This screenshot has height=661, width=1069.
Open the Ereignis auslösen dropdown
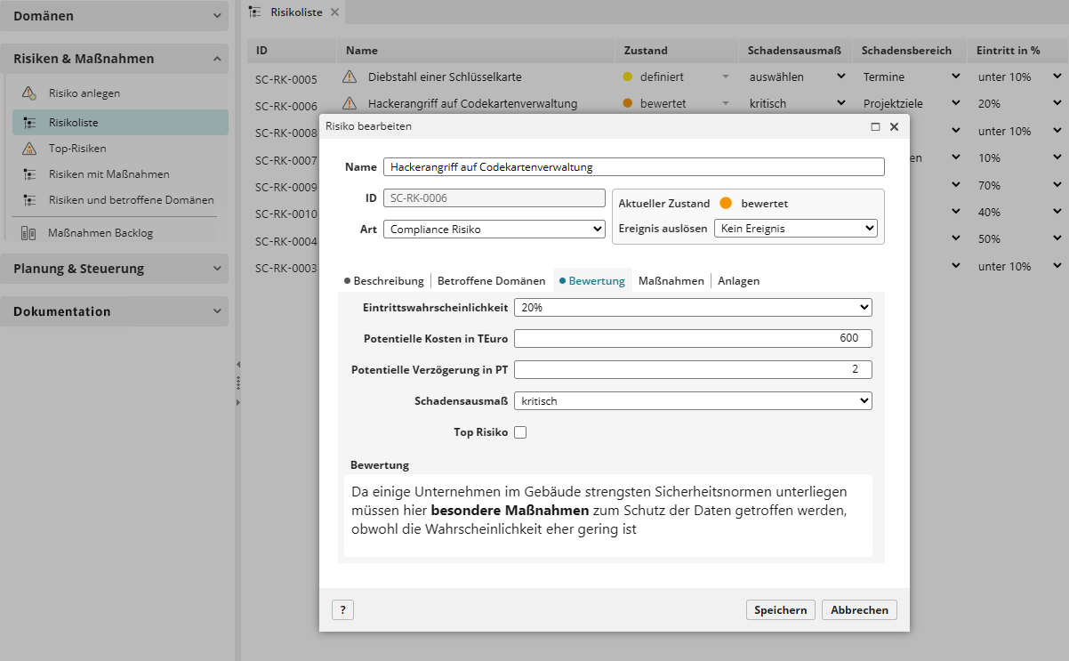click(x=796, y=228)
